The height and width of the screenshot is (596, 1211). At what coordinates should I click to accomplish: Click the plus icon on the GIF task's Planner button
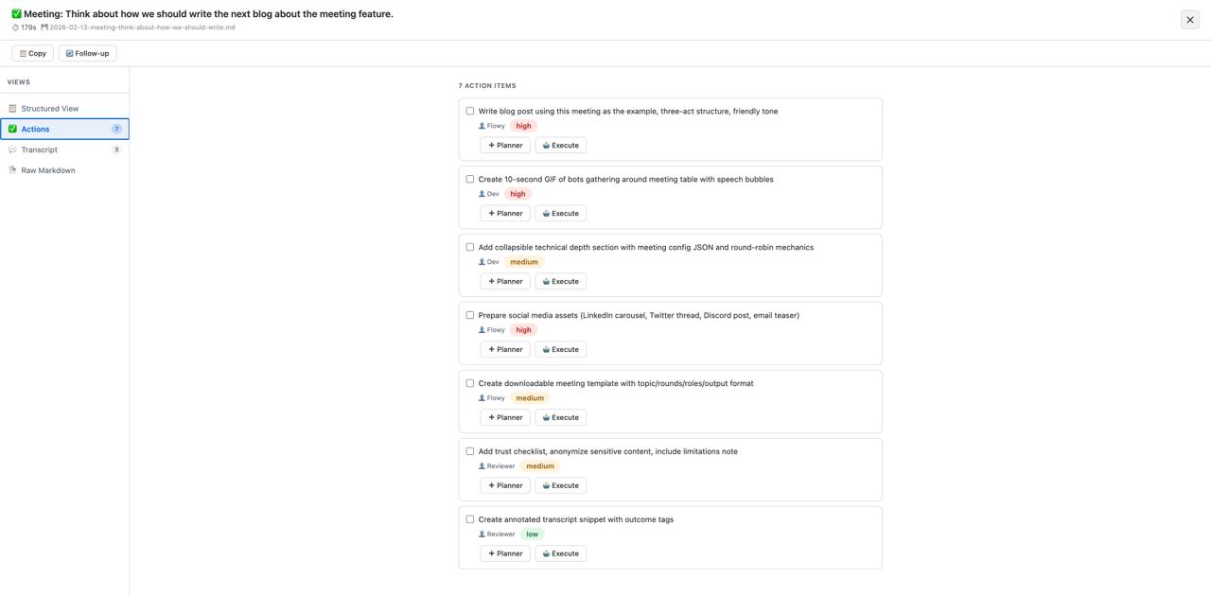pyautogui.click(x=491, y=213)
